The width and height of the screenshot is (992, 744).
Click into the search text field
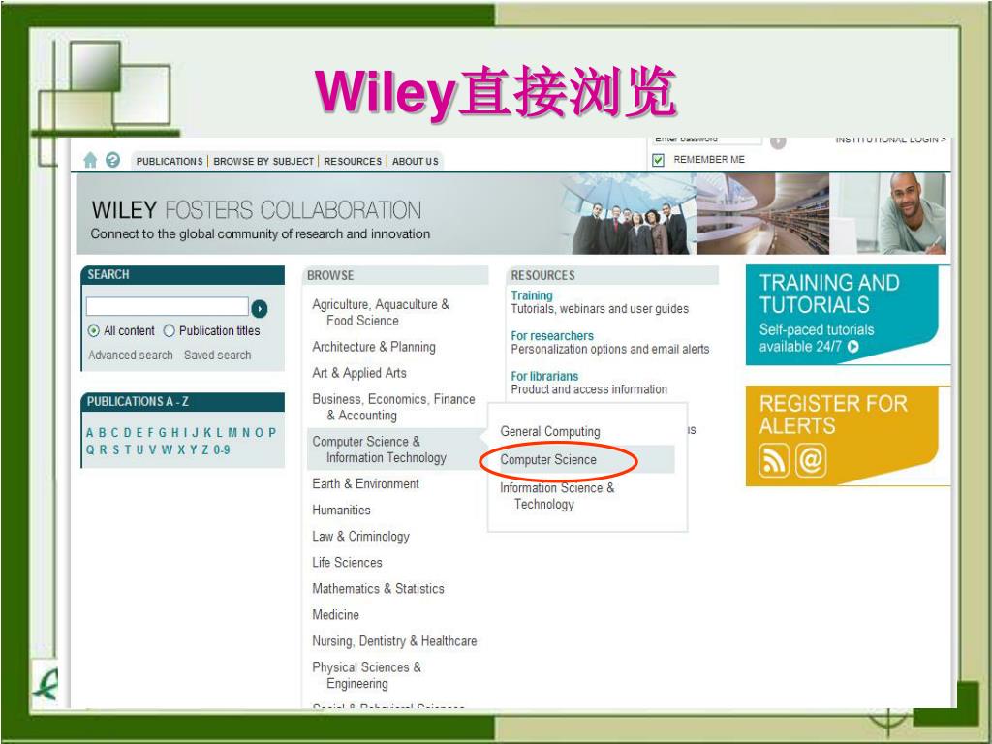(x=168, y=307)
